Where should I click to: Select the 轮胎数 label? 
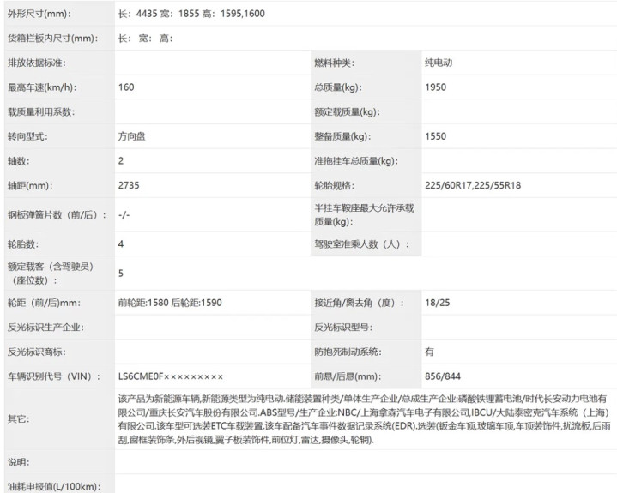[23, 244]
